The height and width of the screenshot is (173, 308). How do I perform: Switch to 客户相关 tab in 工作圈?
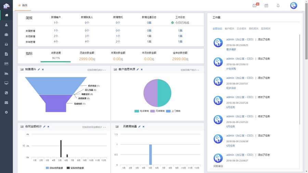[229, 29]
